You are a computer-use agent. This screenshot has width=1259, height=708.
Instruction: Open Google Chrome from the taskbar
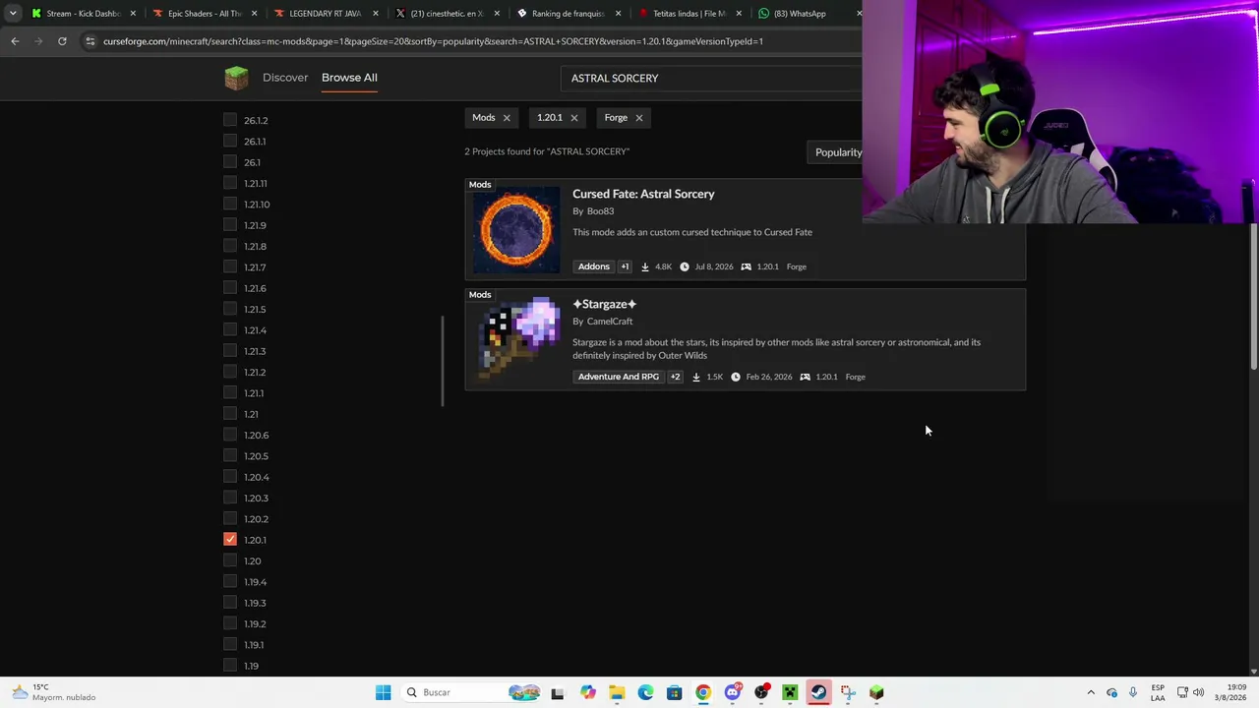pyautogui.click(x=703, y=692)
